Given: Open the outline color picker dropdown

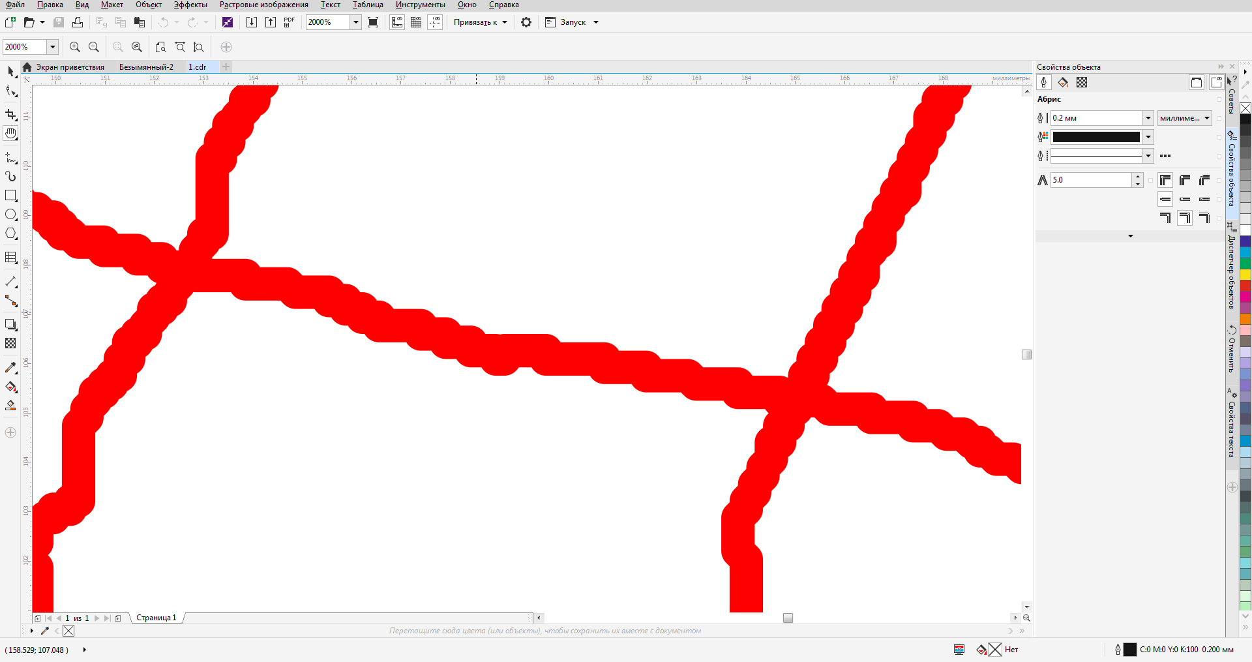Looking at the screenshot, I should (x=1148, y=137).
